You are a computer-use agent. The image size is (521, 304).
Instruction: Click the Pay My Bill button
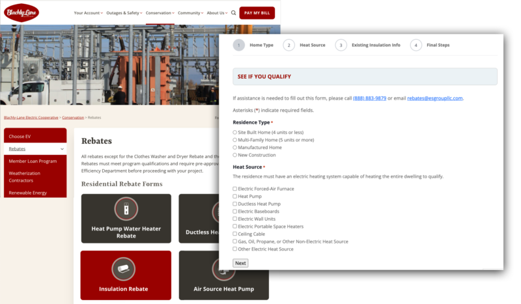tap(257, 12)
